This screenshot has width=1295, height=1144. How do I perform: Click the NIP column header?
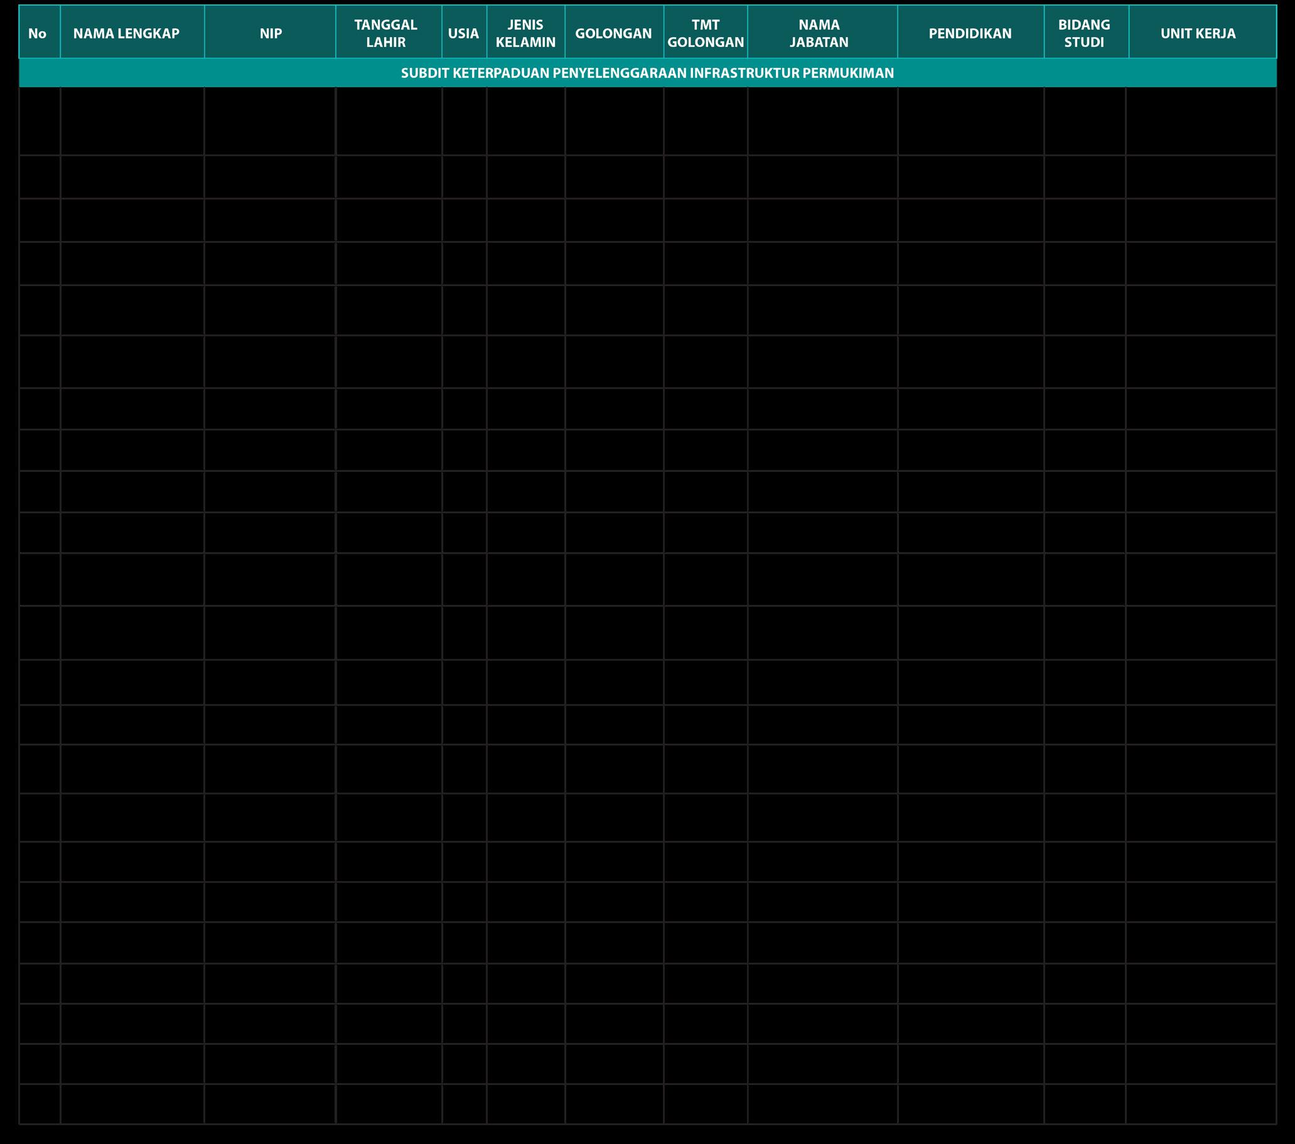(271, 32)
